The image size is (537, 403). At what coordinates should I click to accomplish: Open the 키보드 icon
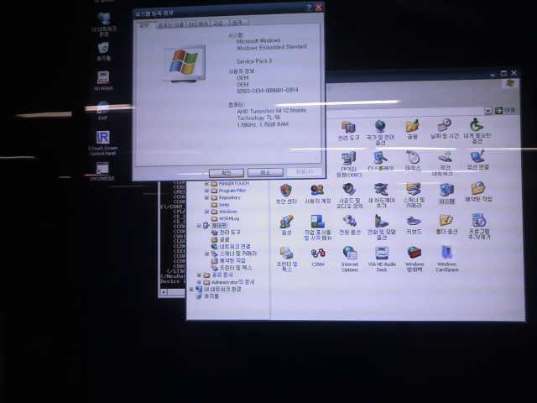click(x=414, y=225)
